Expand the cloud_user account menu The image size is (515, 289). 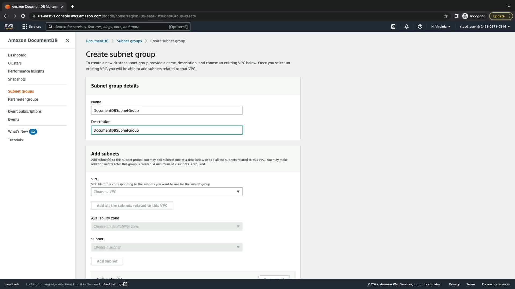coord(485,26)
